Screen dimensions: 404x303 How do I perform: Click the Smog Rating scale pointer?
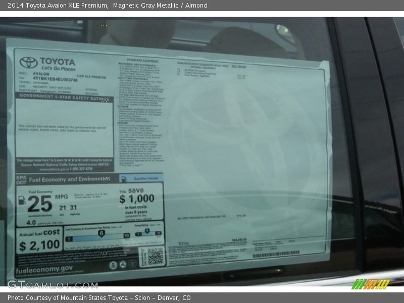coord(147,231)
